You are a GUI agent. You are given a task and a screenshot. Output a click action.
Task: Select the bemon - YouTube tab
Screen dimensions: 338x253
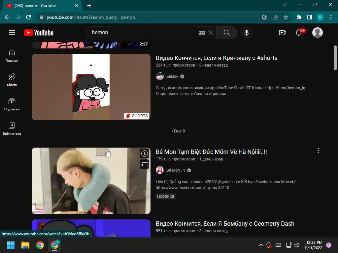click(x=42, y=6)
